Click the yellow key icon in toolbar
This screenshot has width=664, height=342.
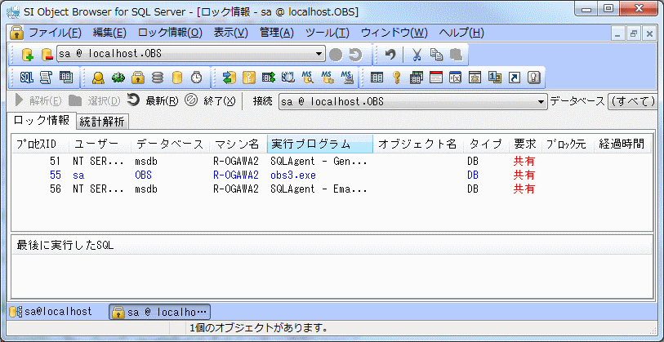click(396, 78)
